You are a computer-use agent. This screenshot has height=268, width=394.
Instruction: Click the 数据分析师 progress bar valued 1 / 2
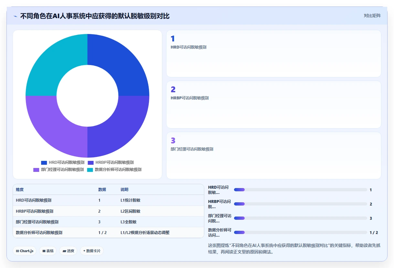tap(300, 232)
